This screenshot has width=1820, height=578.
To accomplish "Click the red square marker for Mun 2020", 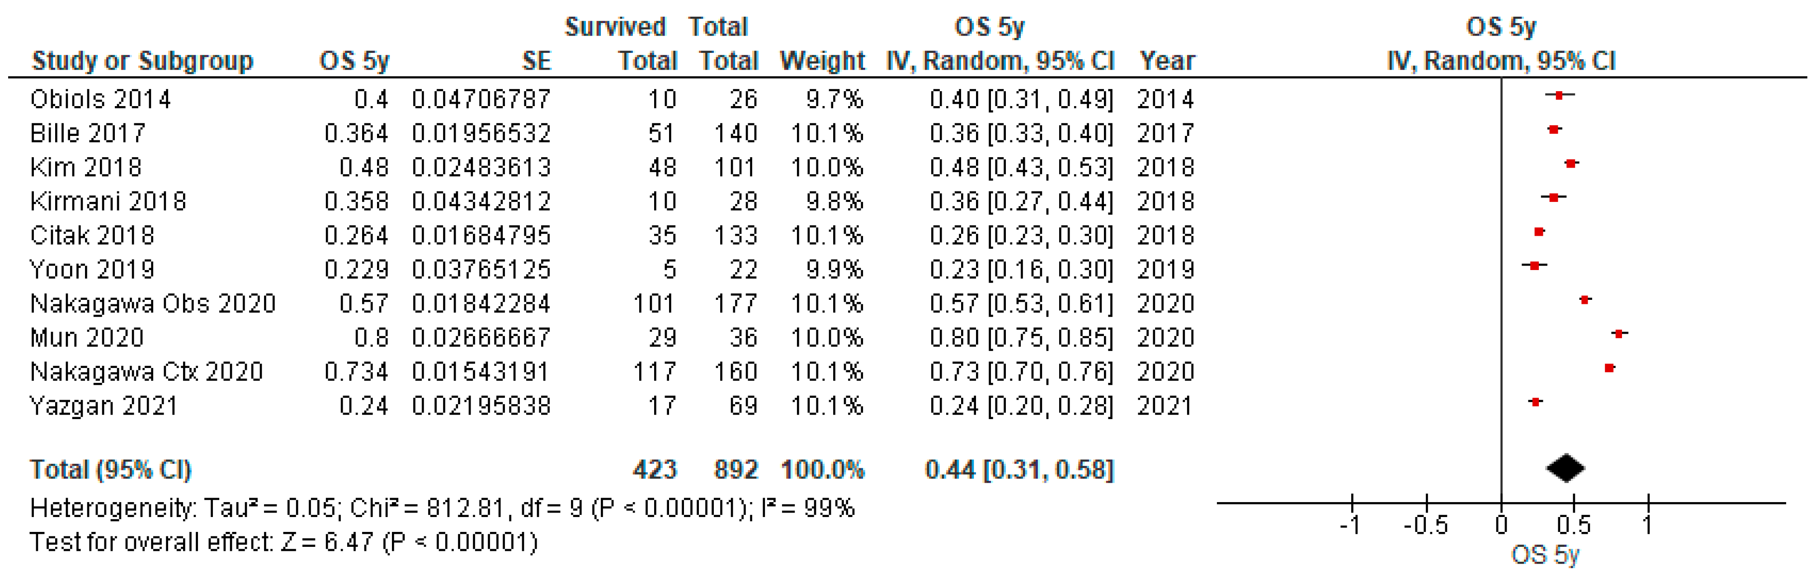I will [x=1619, y=334].
